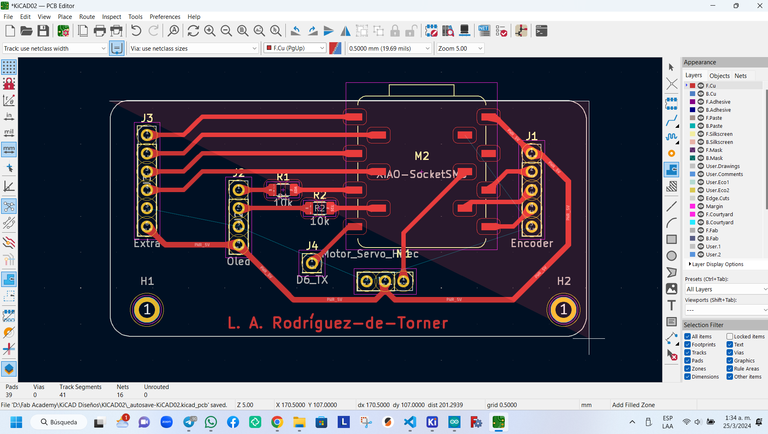Open the scripting console

(x=541, y=31)
